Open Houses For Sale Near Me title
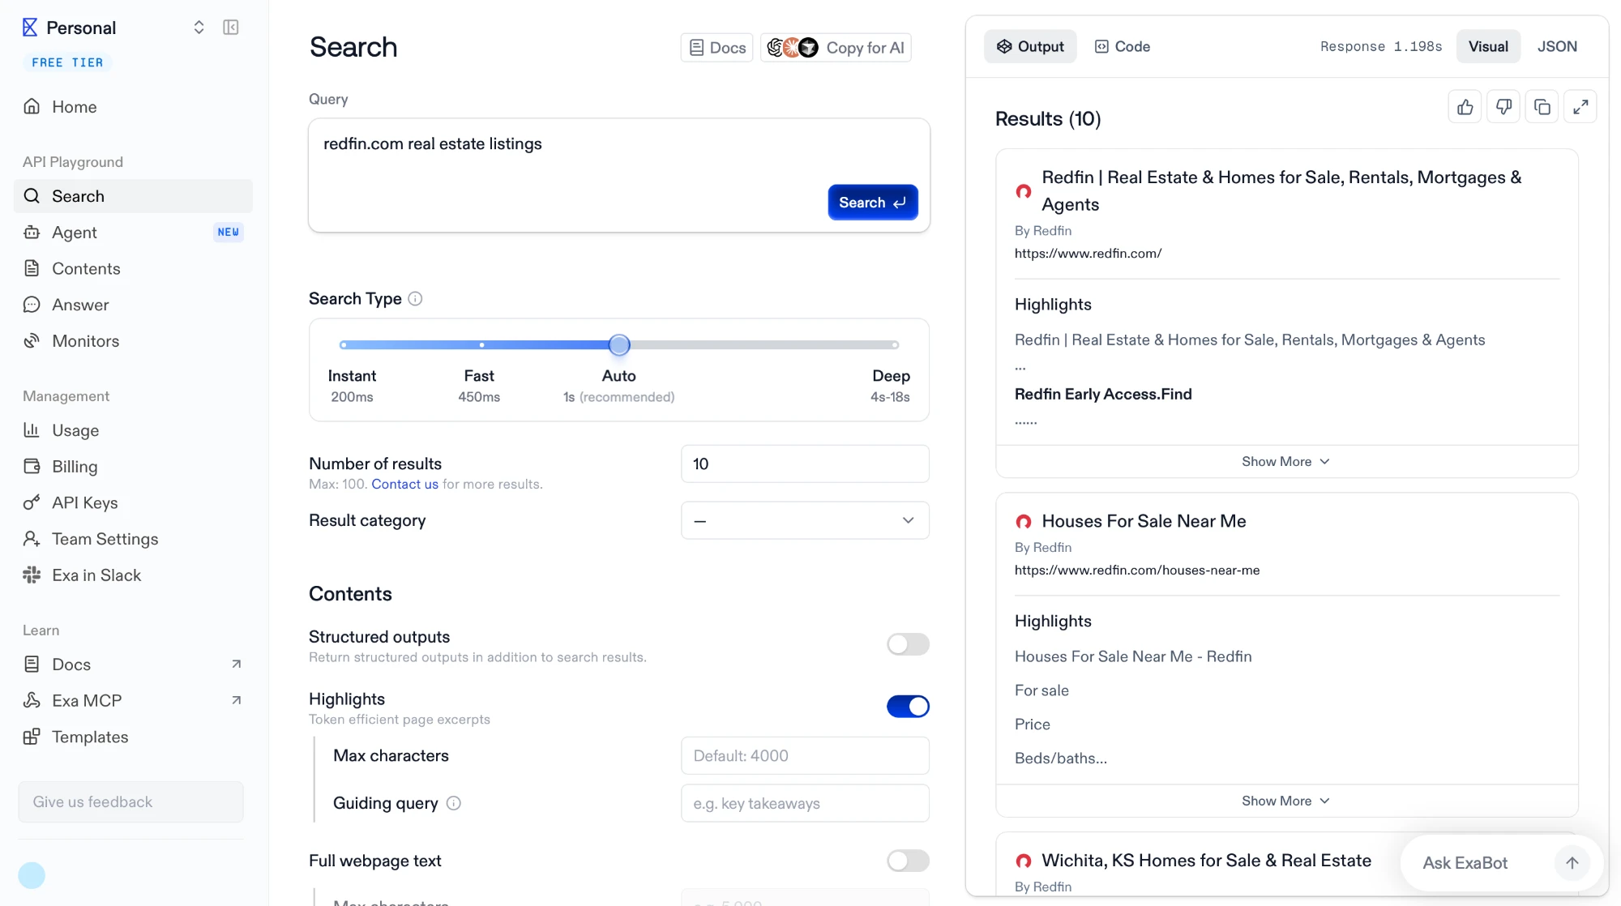 click(1144, 521)
